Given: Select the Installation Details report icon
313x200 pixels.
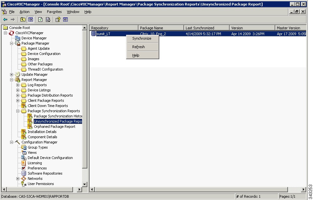Looking at the screenshot, I should tap(24, 132).
